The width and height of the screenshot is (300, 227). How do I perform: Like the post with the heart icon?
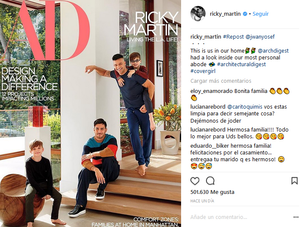[195, 181]
